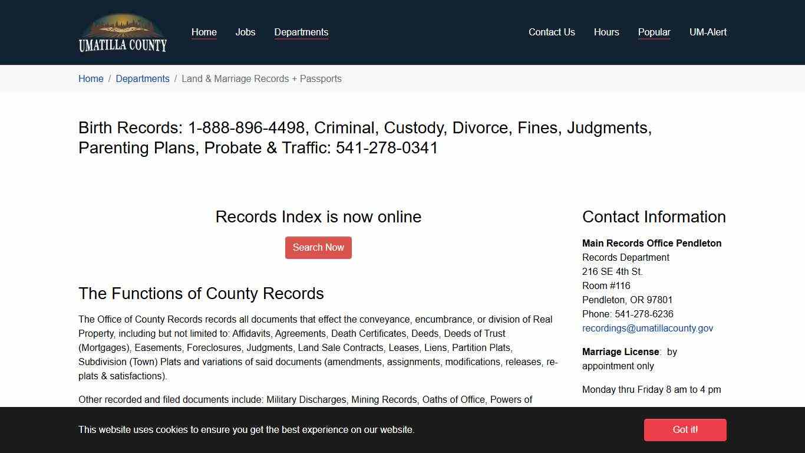Dismiss cookies with the Got it button
The height and width of the screenshot is (453, 805).
pyautogui.click(x=685, y=430)
